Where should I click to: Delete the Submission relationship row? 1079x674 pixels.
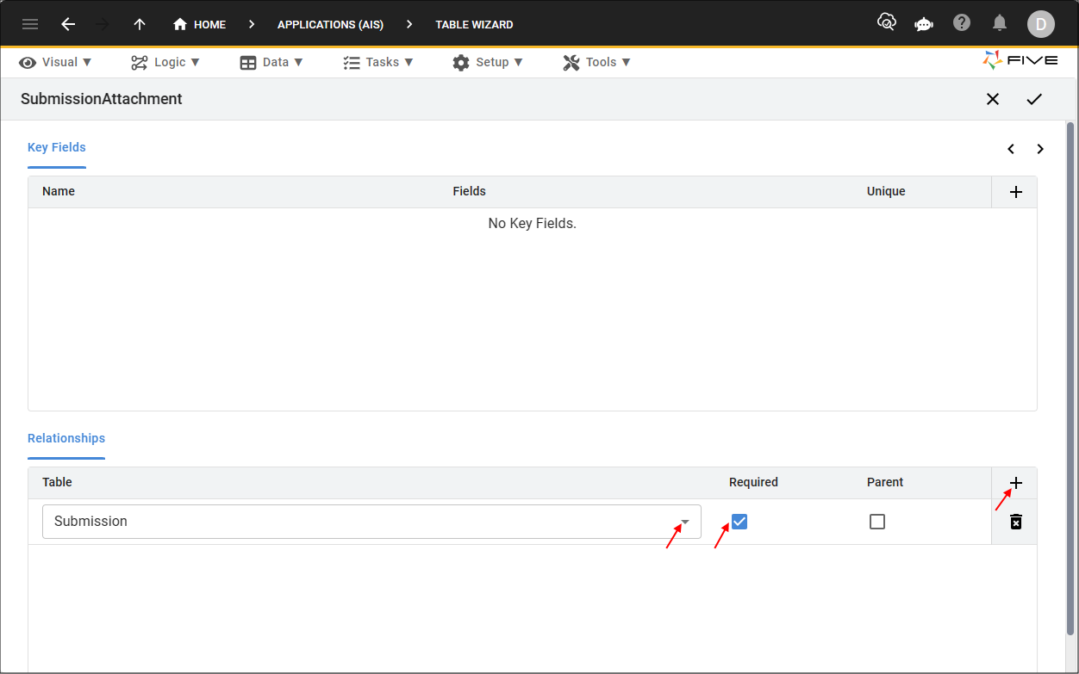1015,522
